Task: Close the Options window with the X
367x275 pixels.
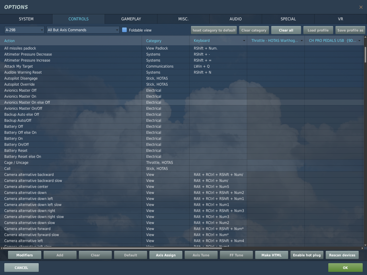Action: coord(361,7)
